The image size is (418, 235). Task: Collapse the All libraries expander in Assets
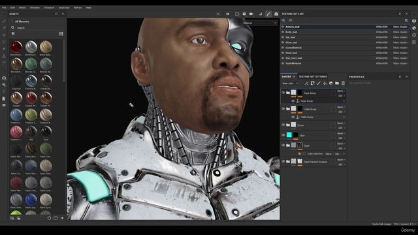click(12, 22)
